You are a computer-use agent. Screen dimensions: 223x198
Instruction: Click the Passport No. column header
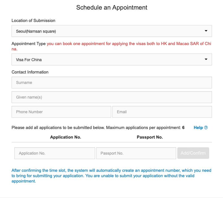tap(150, 137)
